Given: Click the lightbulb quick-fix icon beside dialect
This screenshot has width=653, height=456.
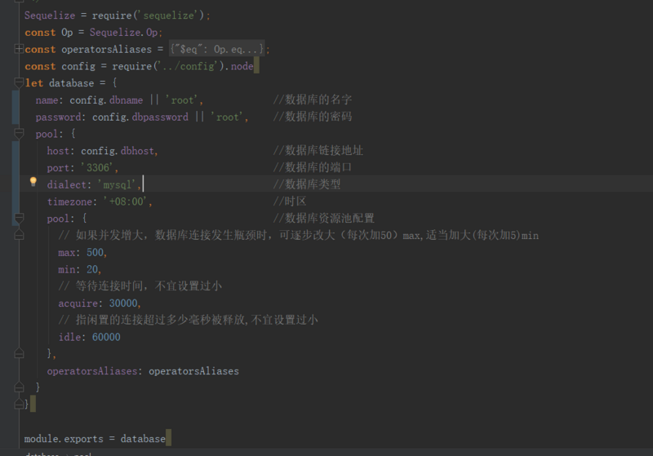Looking at the screenshot, I should pos(33,182).
